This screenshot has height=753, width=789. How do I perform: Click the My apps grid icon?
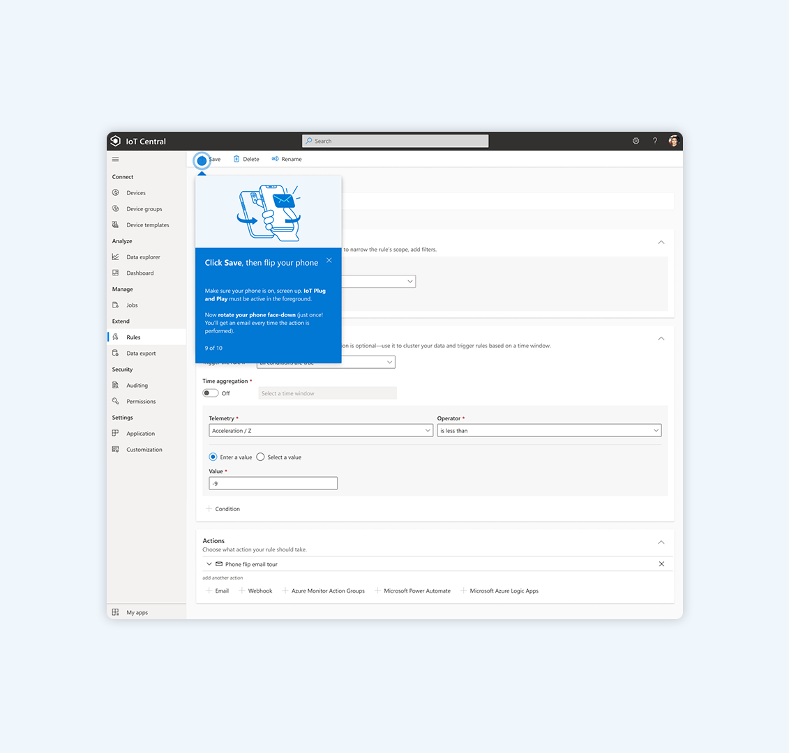[x=116, y=612]
